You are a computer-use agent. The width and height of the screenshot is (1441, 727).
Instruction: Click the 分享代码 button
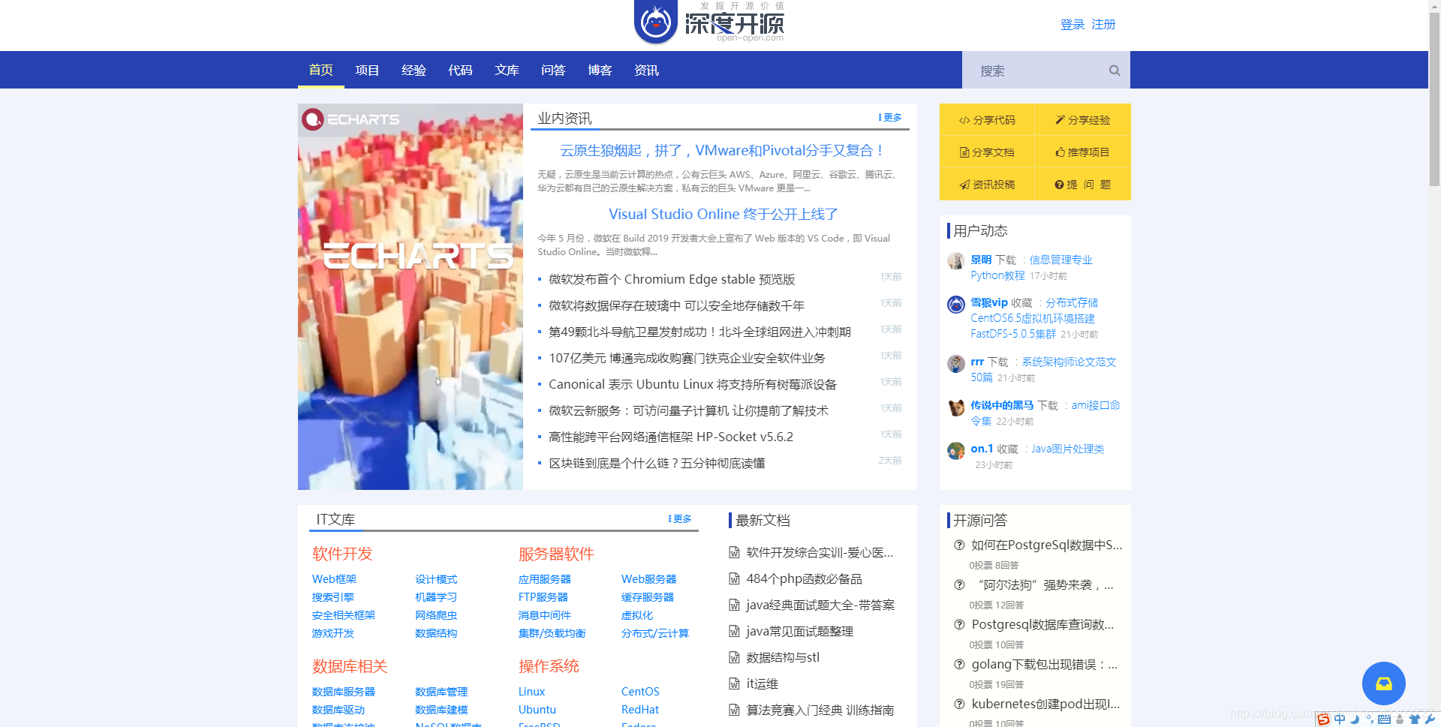(987, 120)
